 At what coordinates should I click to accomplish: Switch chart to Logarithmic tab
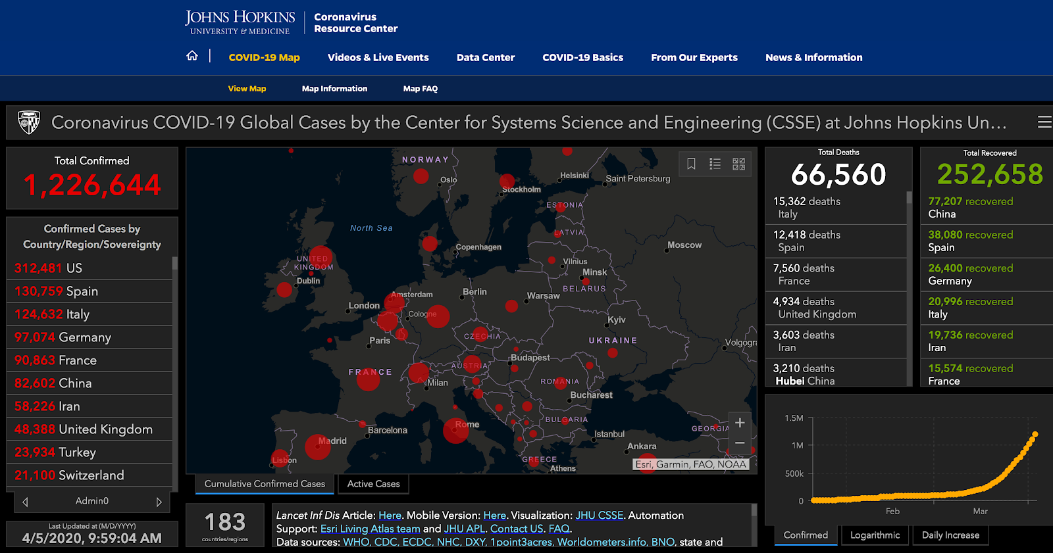[x=875, y=535]
